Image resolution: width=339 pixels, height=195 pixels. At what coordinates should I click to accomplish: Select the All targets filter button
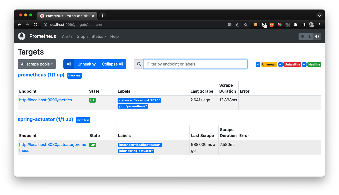pos(69,64)
